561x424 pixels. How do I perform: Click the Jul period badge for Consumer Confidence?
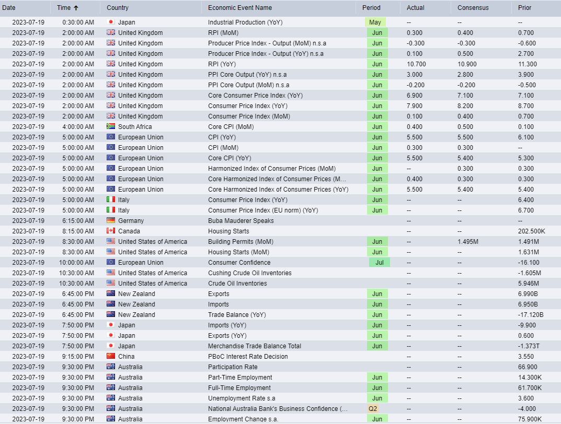[x=380, y=263]
